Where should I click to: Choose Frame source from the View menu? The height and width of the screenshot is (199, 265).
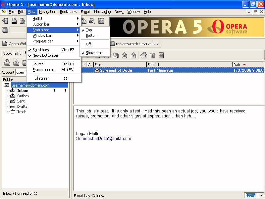pos(54,70)
